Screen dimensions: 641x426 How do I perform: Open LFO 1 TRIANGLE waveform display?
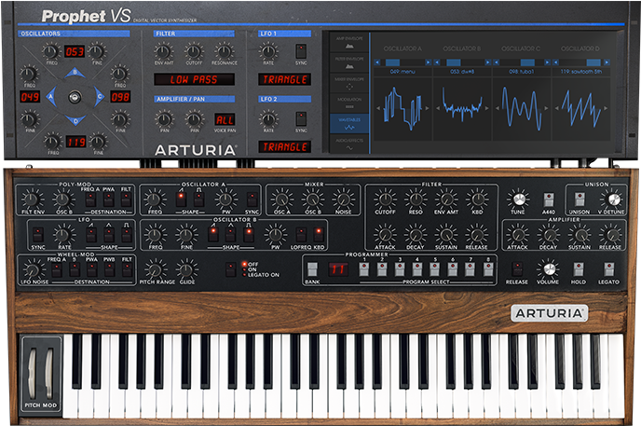point(284,79)
